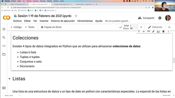Open the Archivo menu in Colab
Screen dimensions: 175x98
click(x=17, y=21)
